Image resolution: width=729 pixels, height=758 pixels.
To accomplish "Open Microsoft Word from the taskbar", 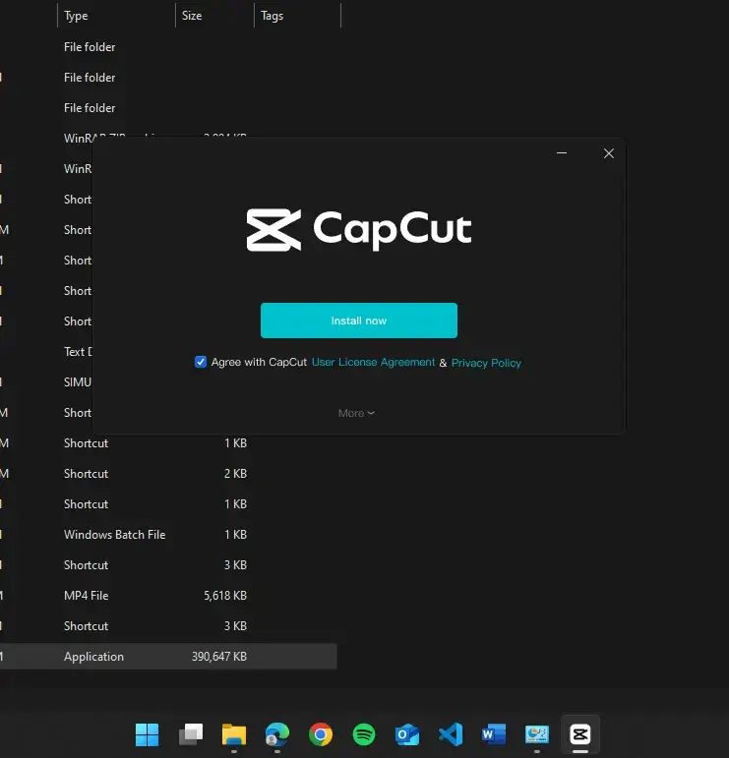I will [494, 734].
